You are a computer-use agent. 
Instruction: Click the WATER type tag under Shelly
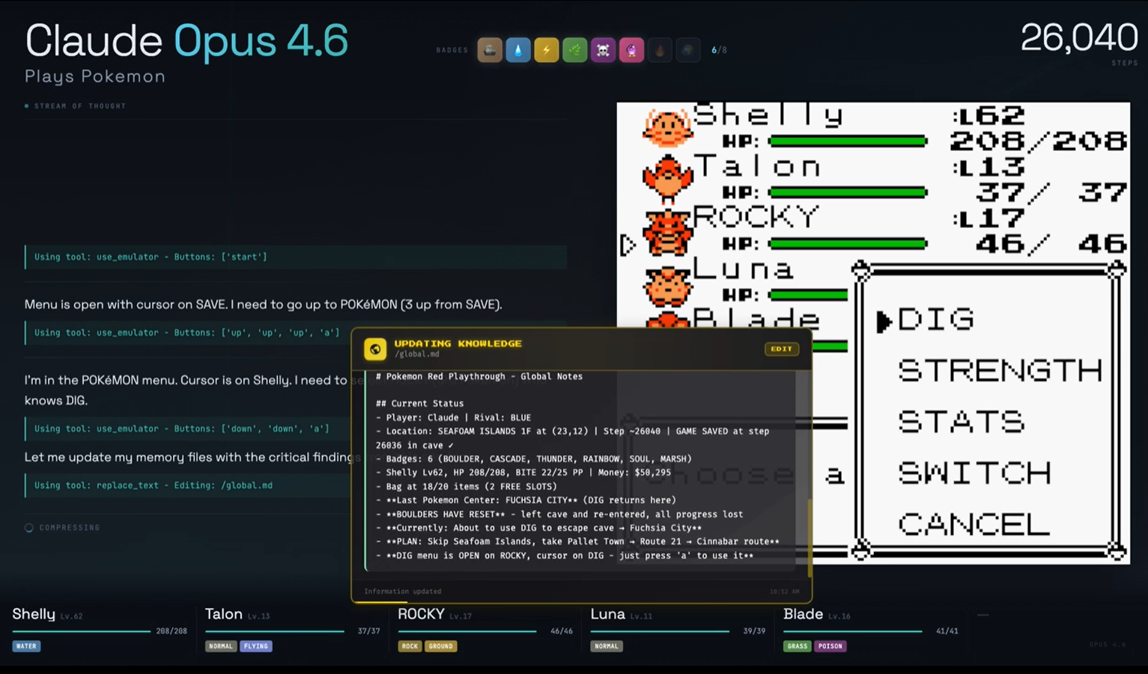[x=26, y=646]
